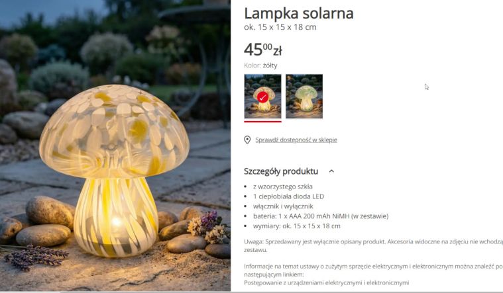This screenshot has height=293, width=503.
Task: Open Postępowanie z urządzeniami elektrycznymi link
Action: (326, 283)
